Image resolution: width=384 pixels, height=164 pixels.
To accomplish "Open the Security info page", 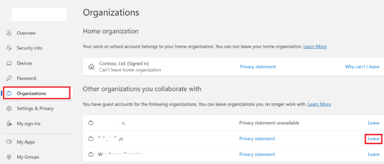I will point(29,48).
